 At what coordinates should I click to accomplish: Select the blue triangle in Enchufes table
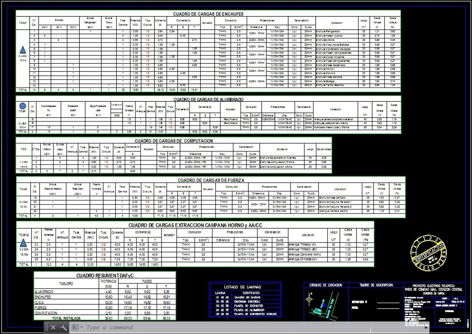tap(23, 50)
